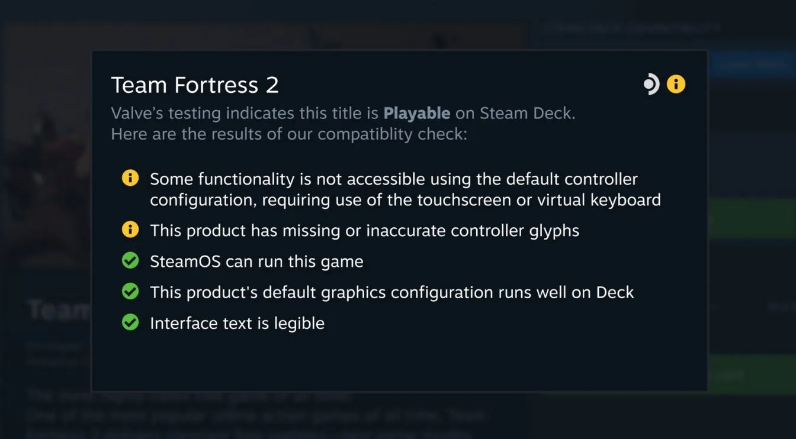796x439 pixels.
Task: Click 'Here are the results of our compatiblity check' text
Action: tap(289, 134)
